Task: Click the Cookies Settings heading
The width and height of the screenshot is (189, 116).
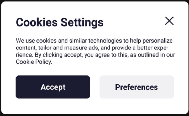Action: point(60,22)
